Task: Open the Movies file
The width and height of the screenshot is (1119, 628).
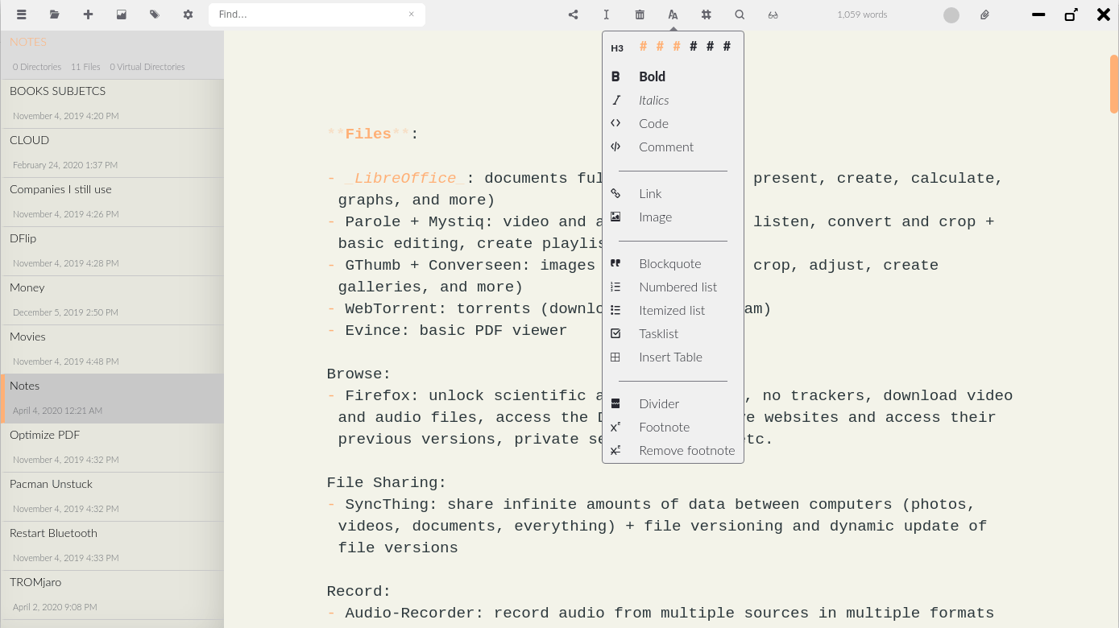Action: coord(112,349)
